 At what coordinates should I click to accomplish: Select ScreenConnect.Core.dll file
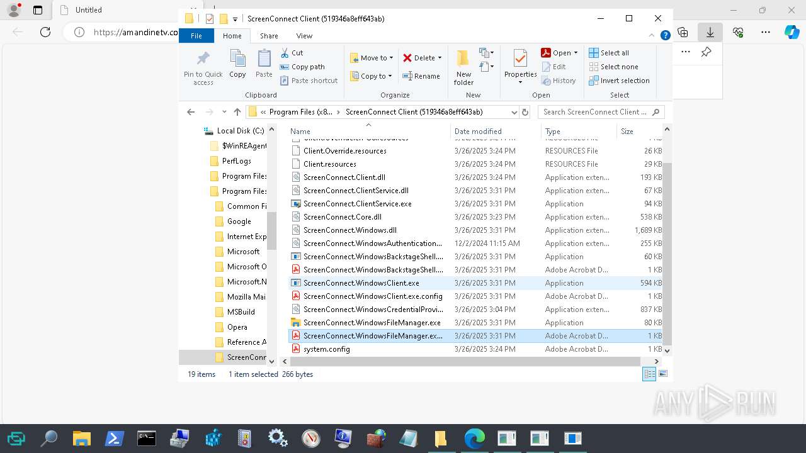(x=342, y=217)
